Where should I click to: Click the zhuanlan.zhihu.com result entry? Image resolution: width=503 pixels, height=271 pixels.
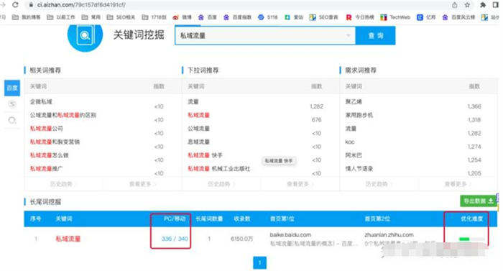pos(389,235)
